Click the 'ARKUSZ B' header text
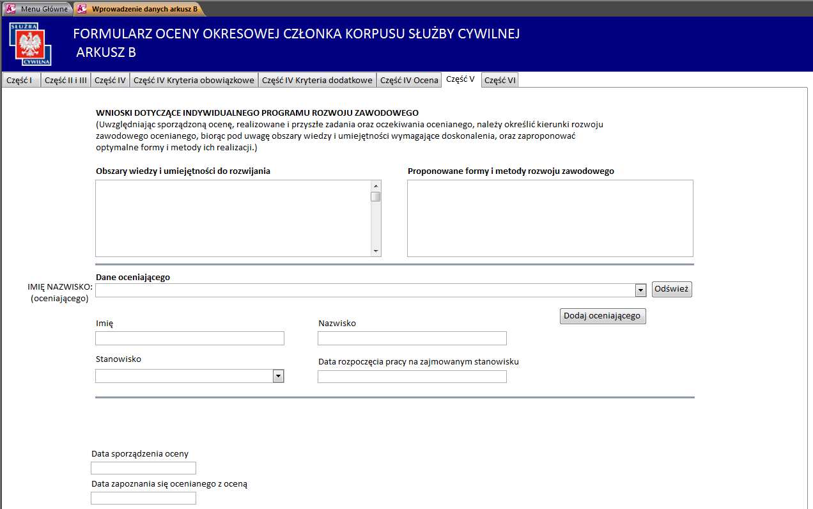Screen dimensions: 813x509 click(106, 52)
